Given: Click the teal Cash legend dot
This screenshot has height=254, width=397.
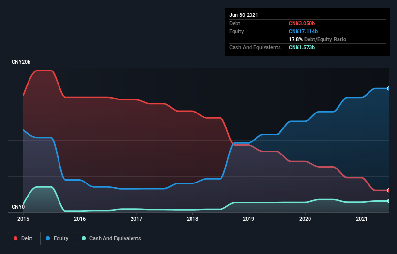Looking at the screenshot, I should 84,238.
